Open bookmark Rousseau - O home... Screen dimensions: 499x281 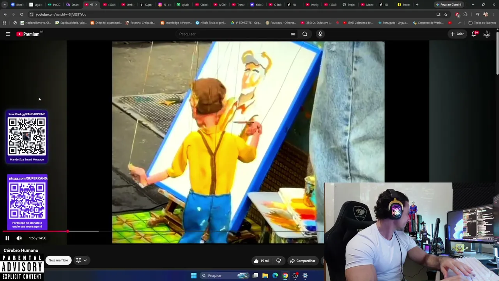[x=281, y=23]
